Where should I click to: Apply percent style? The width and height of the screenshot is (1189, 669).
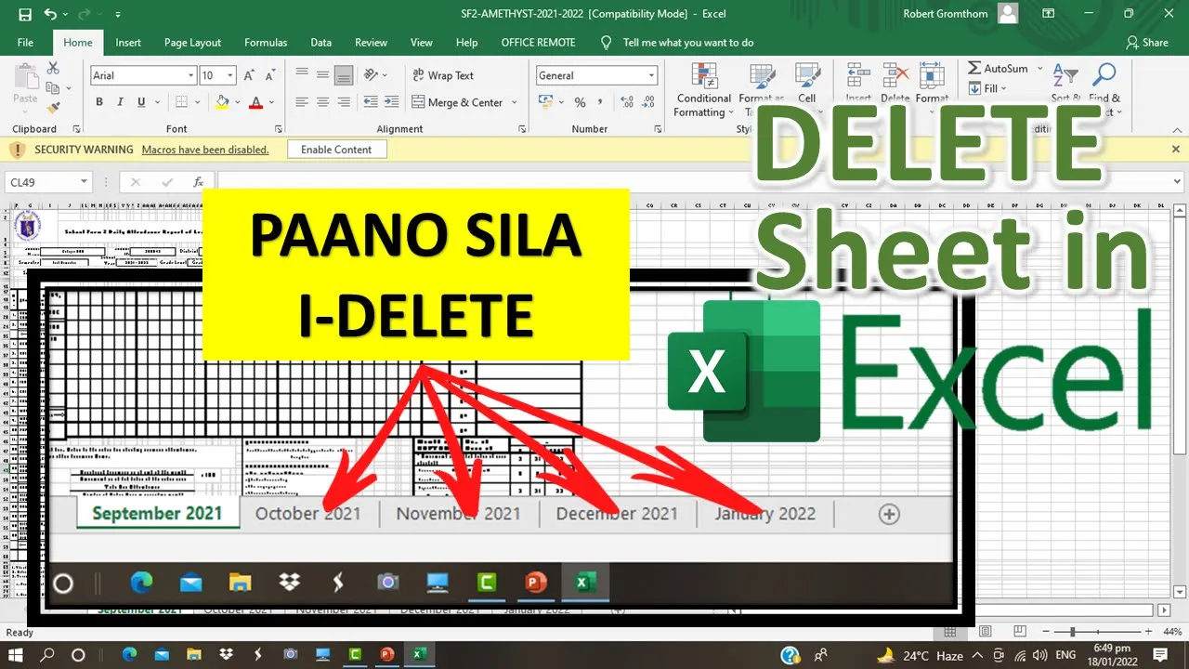click(x=580, y=102)
